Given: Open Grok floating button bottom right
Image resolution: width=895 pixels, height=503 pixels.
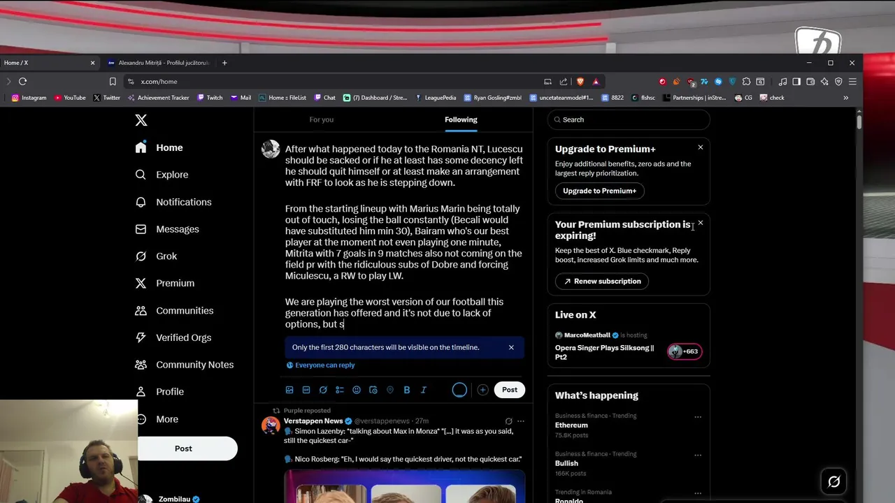Looking at the screenshot, I should 833,481.
